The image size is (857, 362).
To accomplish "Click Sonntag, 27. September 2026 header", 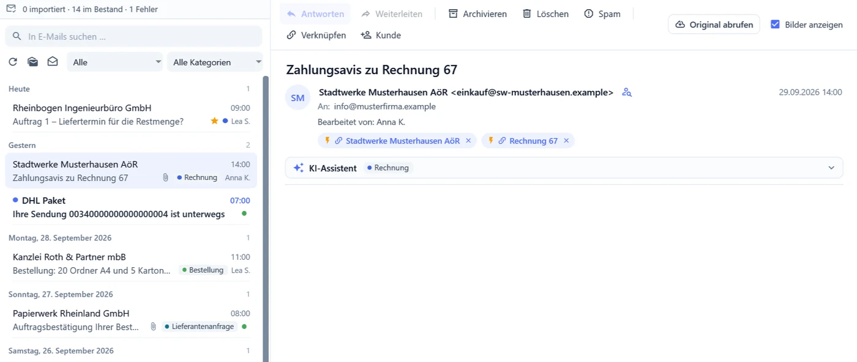I will click(61, 294).
